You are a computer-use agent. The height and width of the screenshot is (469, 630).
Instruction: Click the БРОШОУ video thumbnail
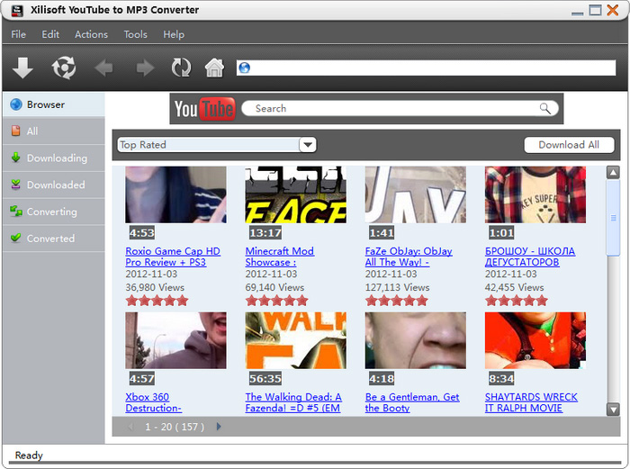point(535,195)
